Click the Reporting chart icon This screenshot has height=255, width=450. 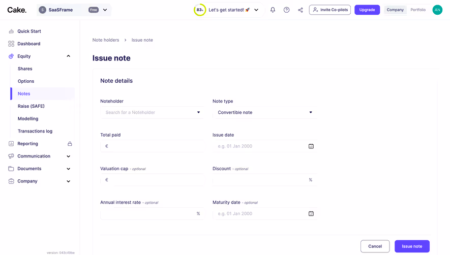click(11, 144)
